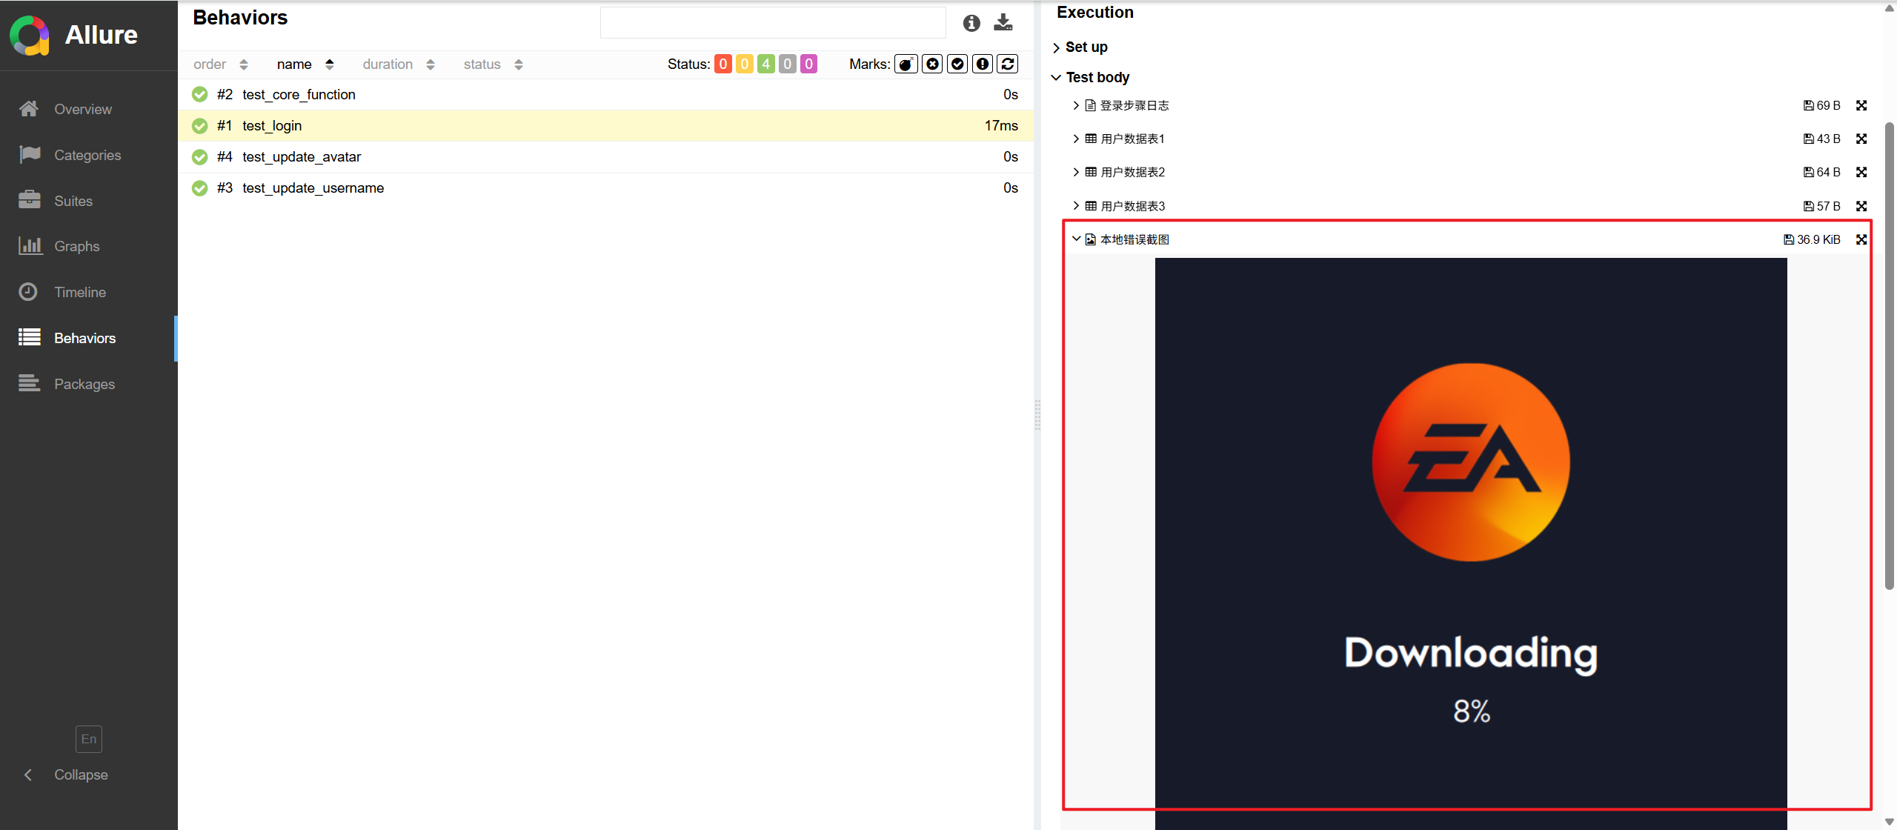Image resolution: width=1897 pixels, height=830 pixels.
Task: Collapse the sidebar menu
Action: click(81, 774)
